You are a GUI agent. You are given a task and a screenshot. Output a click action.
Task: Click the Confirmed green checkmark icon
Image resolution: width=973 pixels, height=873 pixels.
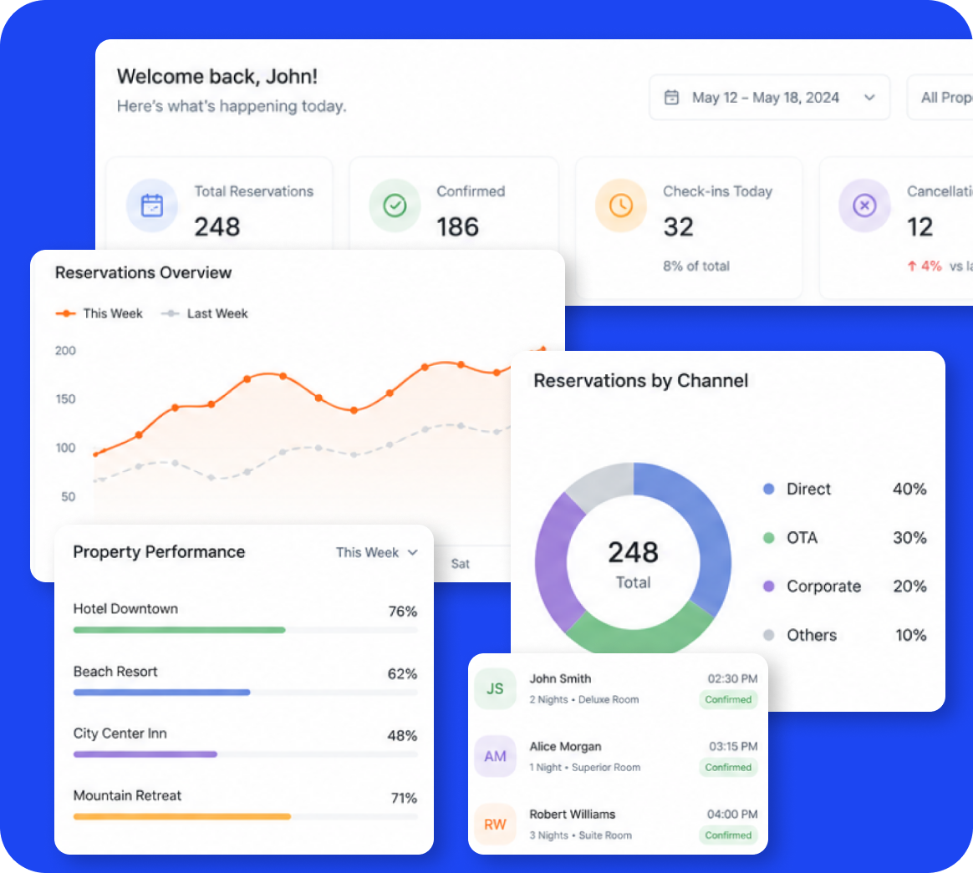tap(395, 206)
